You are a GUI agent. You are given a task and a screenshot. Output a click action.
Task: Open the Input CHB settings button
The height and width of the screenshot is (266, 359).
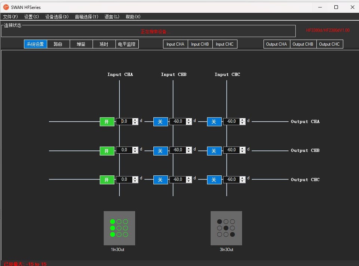200,44
